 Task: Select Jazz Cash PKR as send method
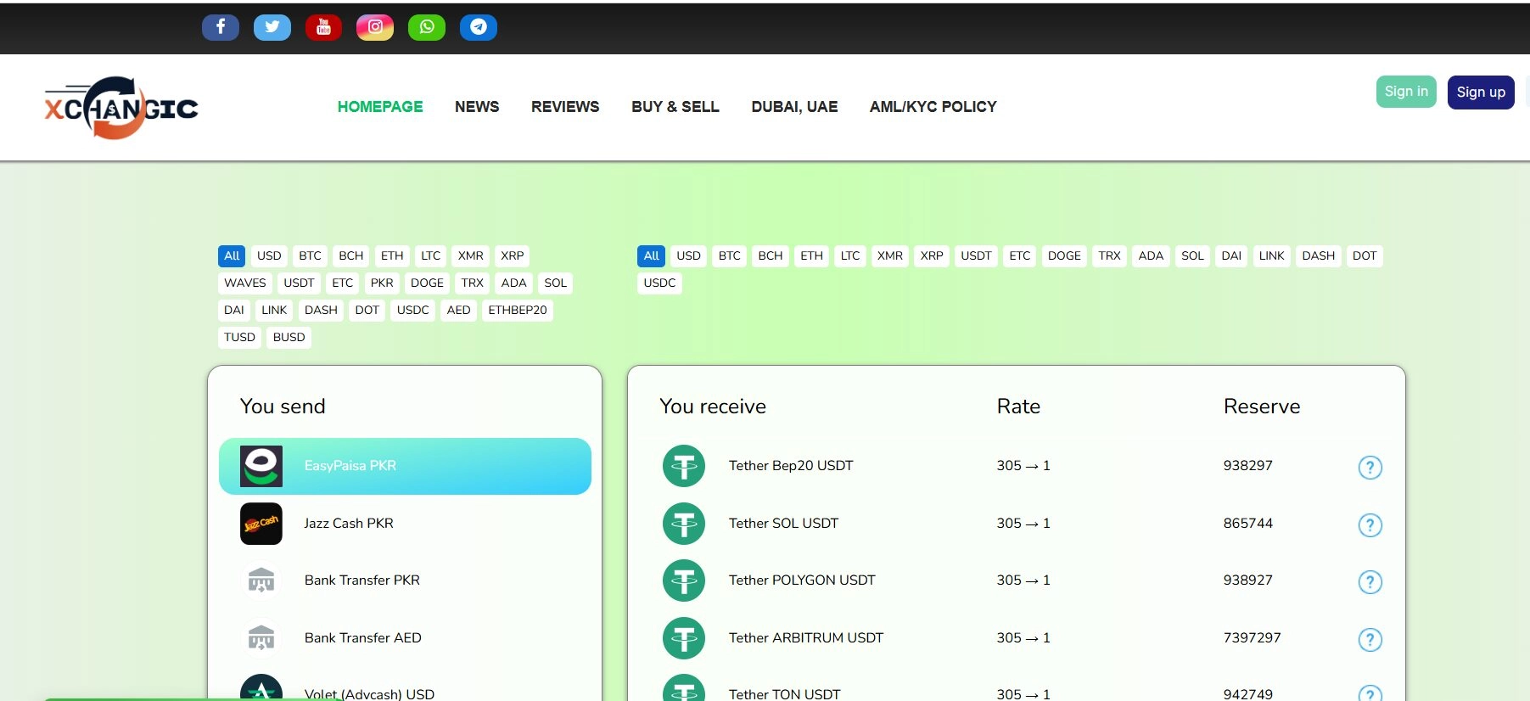[405, 524]
